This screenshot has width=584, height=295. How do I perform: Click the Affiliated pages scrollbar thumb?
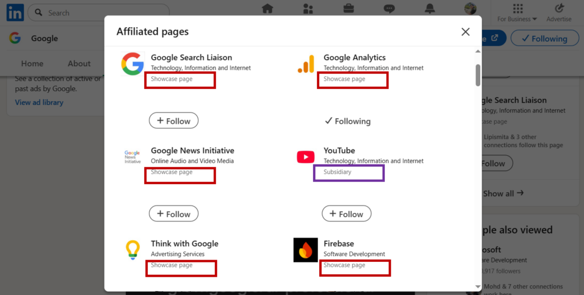[x=478, y=75]
